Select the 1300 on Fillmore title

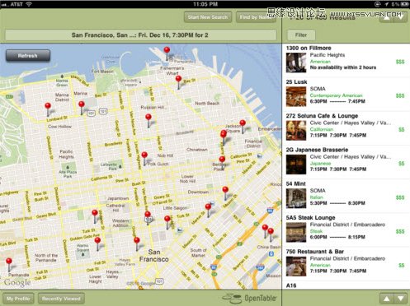309,48
